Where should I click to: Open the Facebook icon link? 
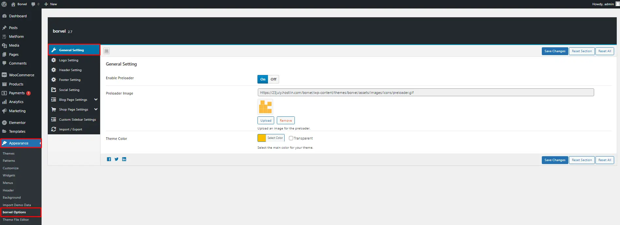109,159
